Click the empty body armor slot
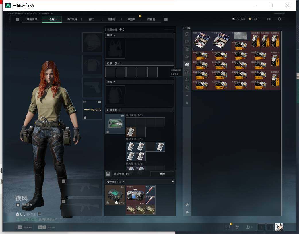The width and height of the screenshot is (299, 234). tap(92, 65)
